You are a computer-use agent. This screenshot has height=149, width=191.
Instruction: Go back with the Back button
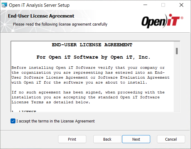[107, 139]
